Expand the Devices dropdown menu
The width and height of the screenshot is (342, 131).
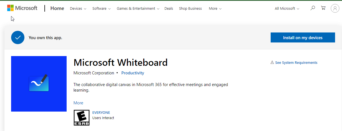[78, 9]
